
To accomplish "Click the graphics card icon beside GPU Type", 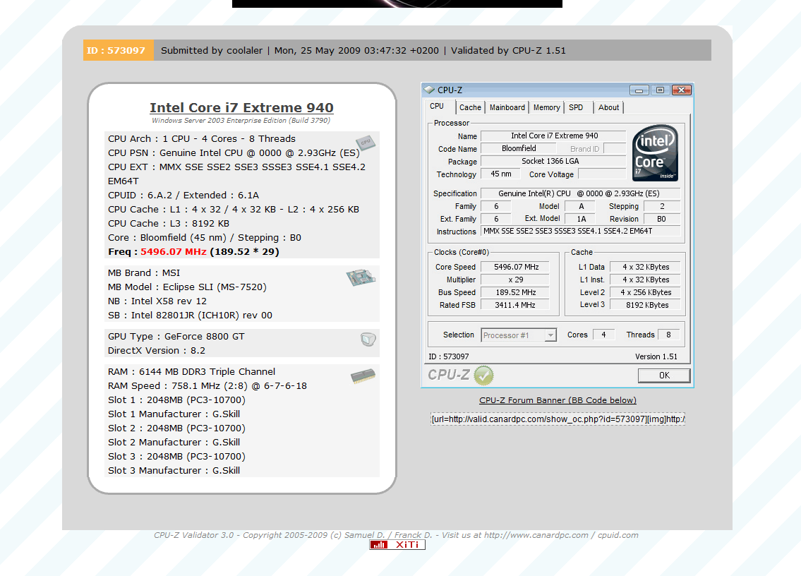I will pyautogui.click(x=368, y=340).
